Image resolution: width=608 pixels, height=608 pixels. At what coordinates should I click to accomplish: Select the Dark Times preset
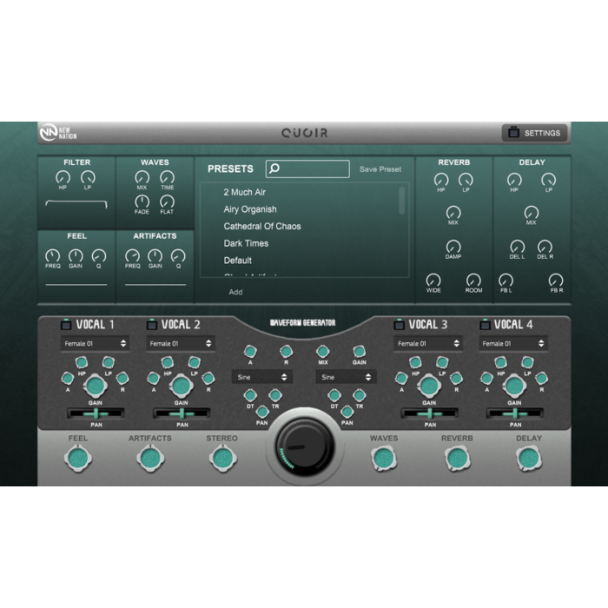pyautogui.click(x=246, y=243)
